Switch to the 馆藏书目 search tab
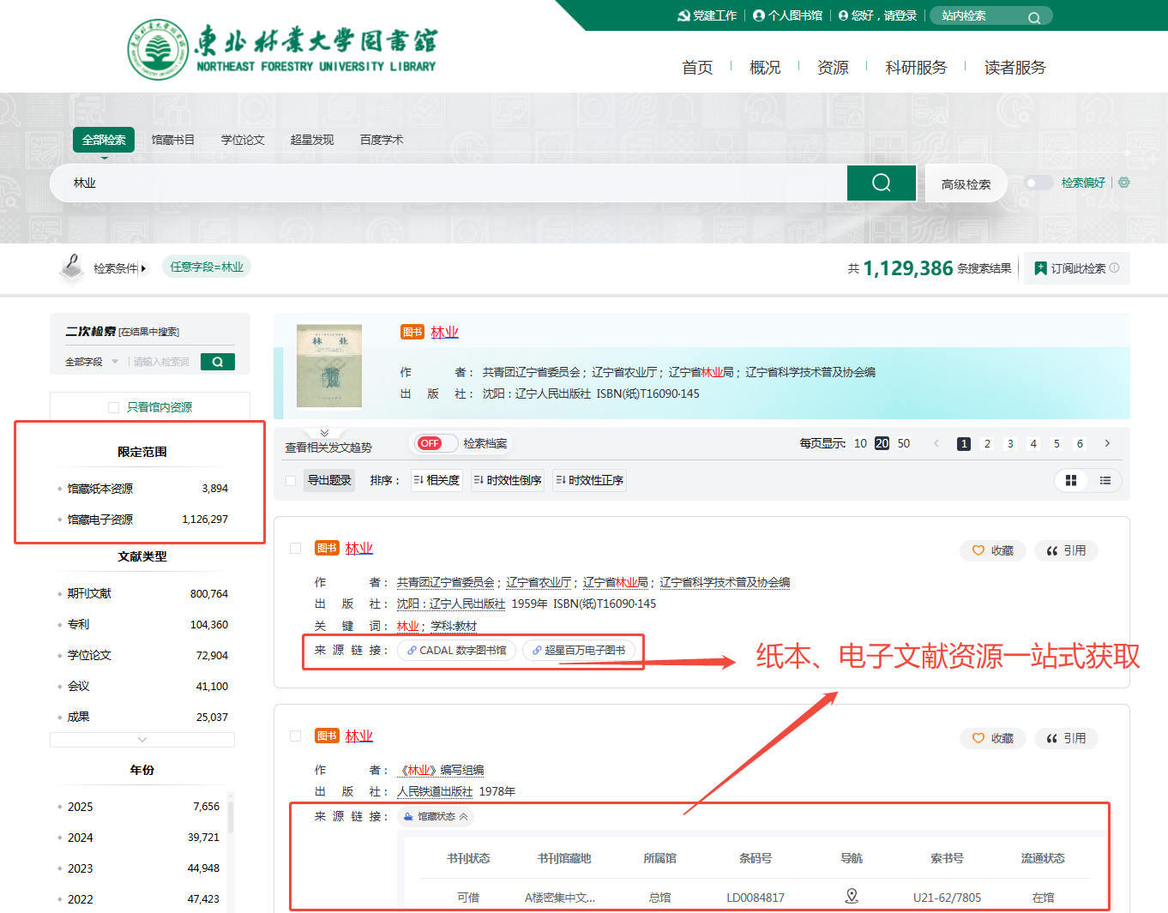This screenshot has height=913, width=1168. 173,140
